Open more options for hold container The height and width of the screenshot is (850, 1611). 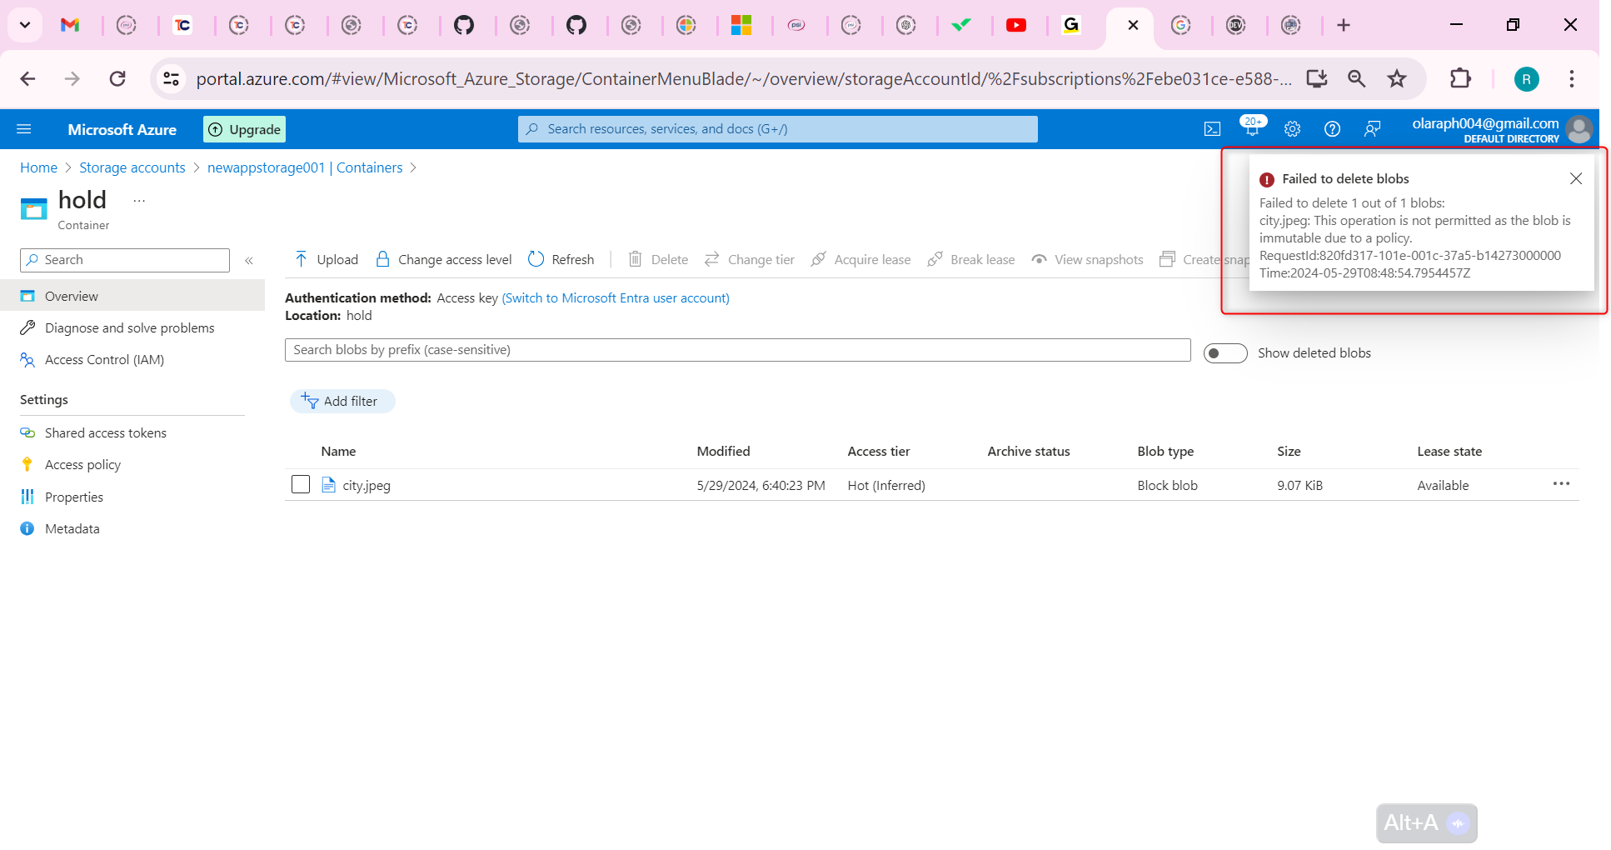coord(139,201)
